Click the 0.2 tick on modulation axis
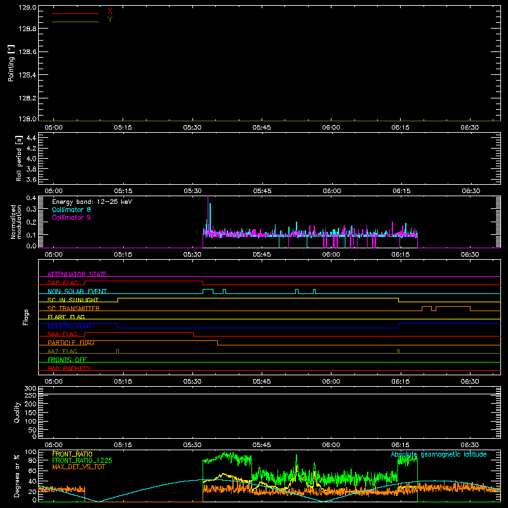508x508 pixels. [31, 222]
